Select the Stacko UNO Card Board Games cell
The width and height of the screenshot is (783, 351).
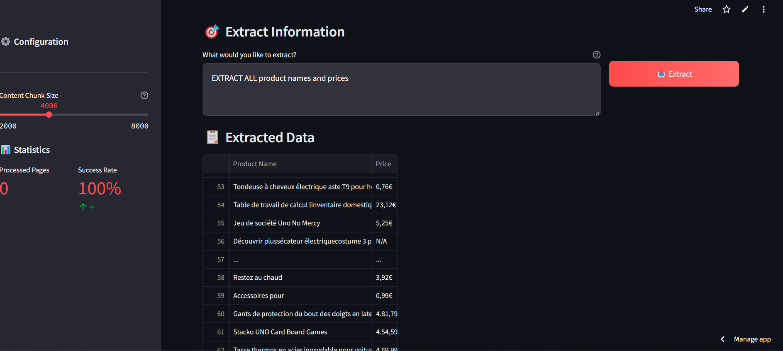coord(300,332)
